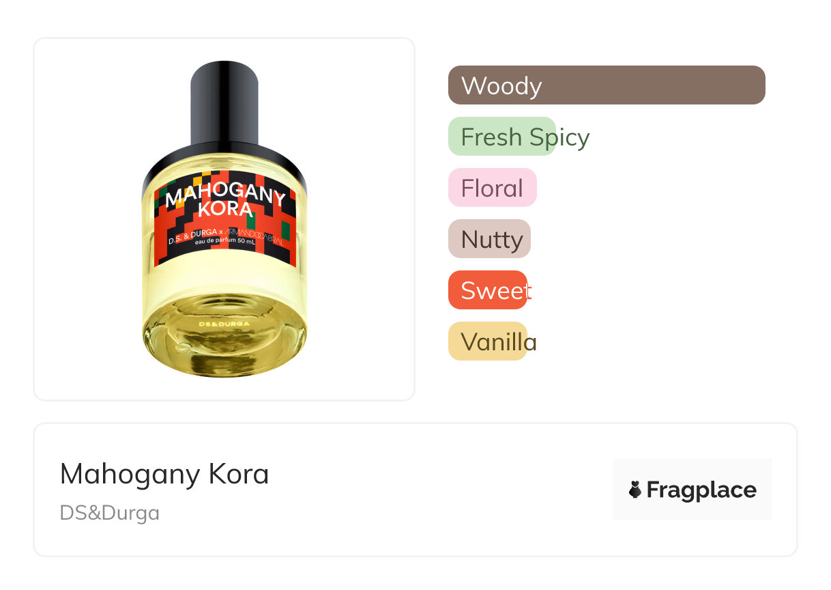
Task: Select the Fresh Spicy accord bar
Action: (502, 137)
